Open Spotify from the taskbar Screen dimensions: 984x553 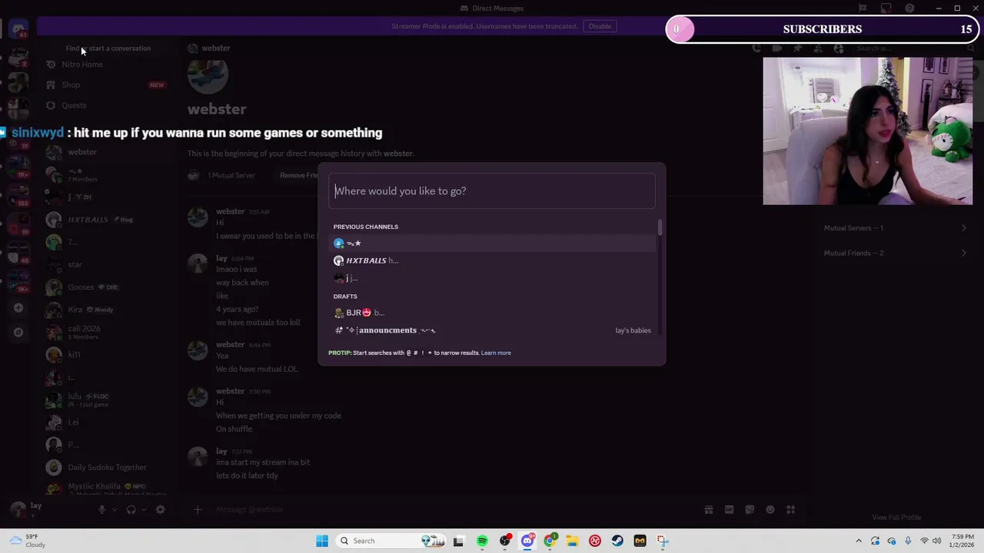click(x=482, y=541)
